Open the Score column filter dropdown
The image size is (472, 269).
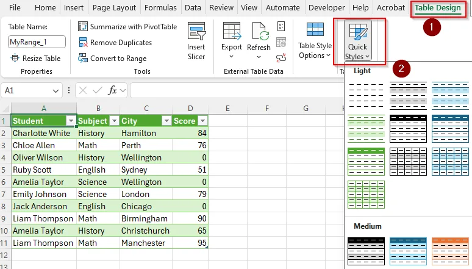[x=203, y=121]
